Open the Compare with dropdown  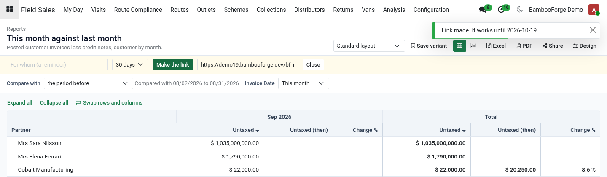pos(89,83)
